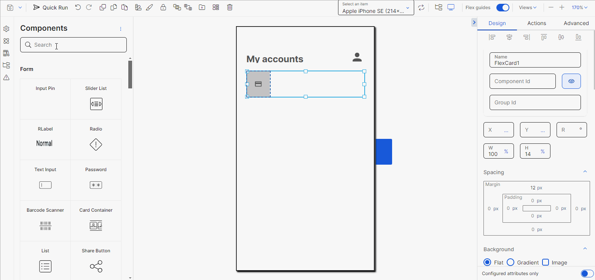The width and height of the screenshot is (595, 280).
Task: Open the canvas tree view icon
Action: [438, 7]
